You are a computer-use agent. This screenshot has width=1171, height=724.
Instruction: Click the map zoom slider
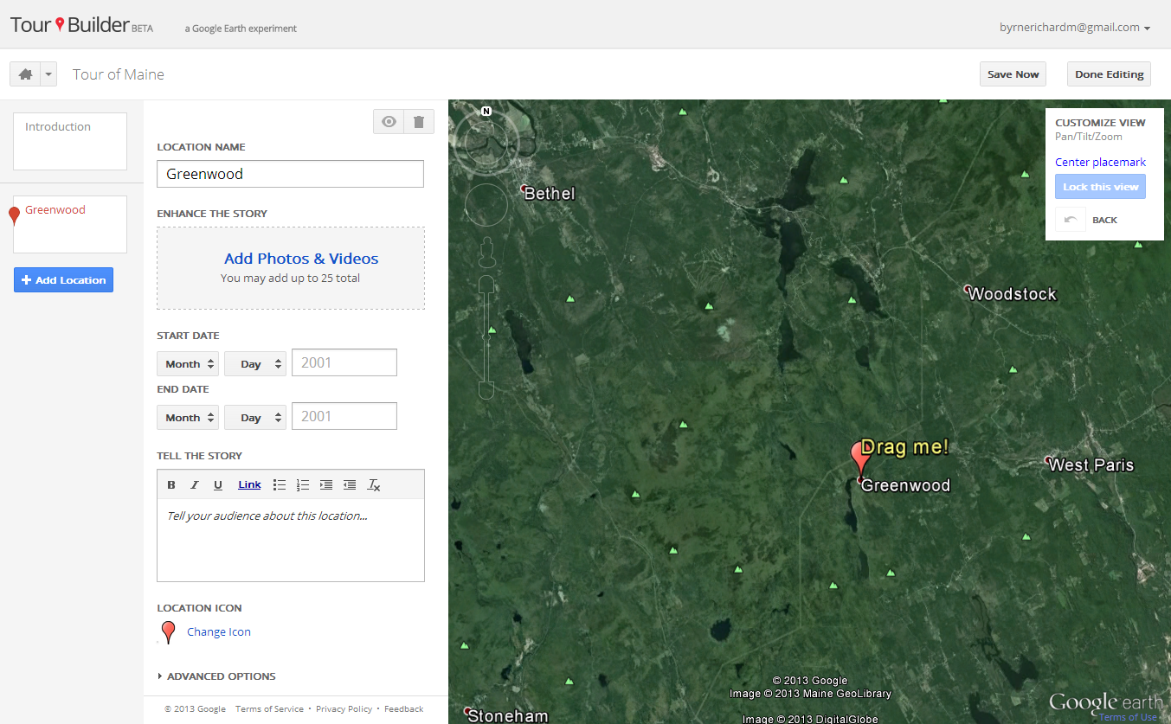tap(486, 337)
